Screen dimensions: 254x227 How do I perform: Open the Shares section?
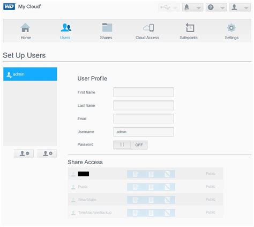[x=106, y=31]
